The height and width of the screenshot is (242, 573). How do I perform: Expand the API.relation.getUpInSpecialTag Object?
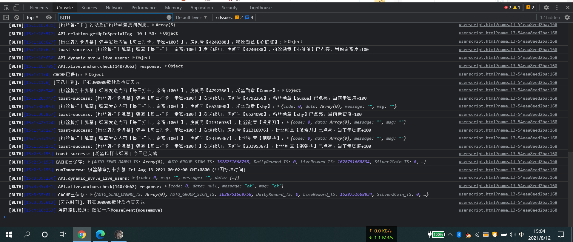click(169, 33)
